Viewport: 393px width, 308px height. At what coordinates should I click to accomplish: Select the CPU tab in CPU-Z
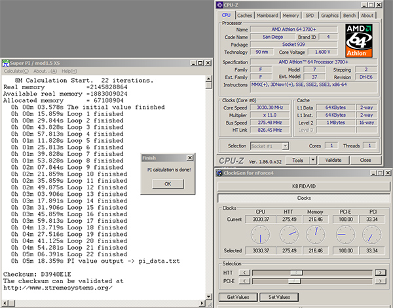pyautogui.click(x=226, y=15)
